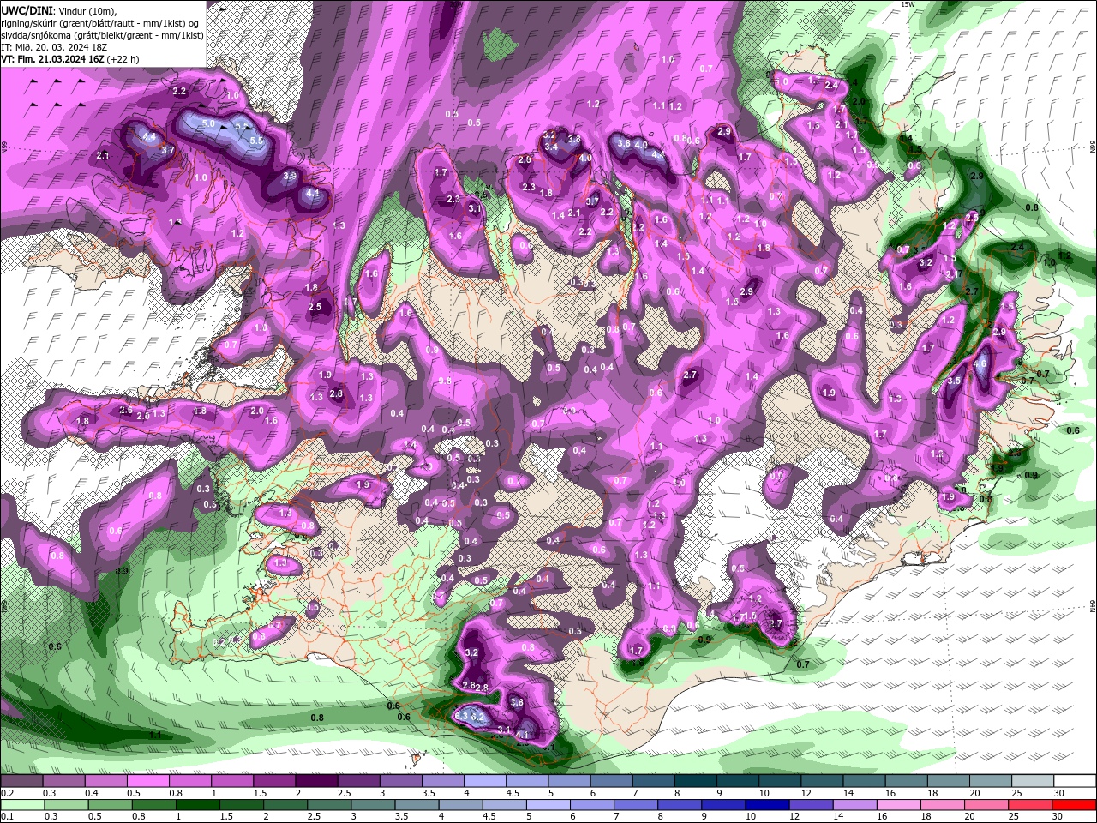Click the 'rigning/skúrir (grænt/blátt/rautt - mm/1klst) og' line
Viewport: 1097px width, 823px height.
click(101, 22)
